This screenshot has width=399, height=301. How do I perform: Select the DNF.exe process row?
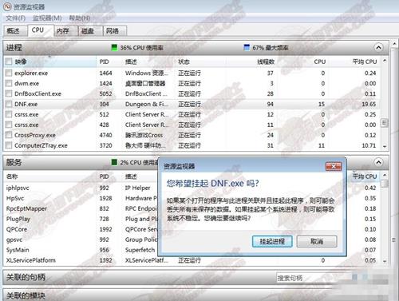(x=192, y=104)
